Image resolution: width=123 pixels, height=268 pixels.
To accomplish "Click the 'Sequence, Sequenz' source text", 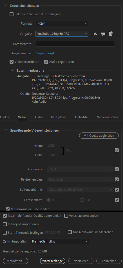I will point(45,94).
